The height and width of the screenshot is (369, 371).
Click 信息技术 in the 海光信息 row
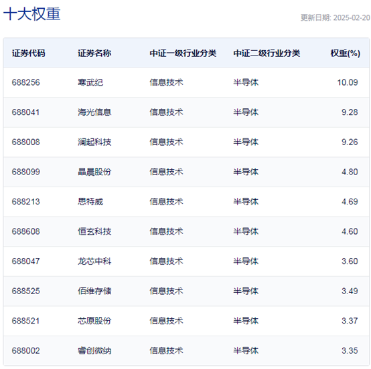166,112
